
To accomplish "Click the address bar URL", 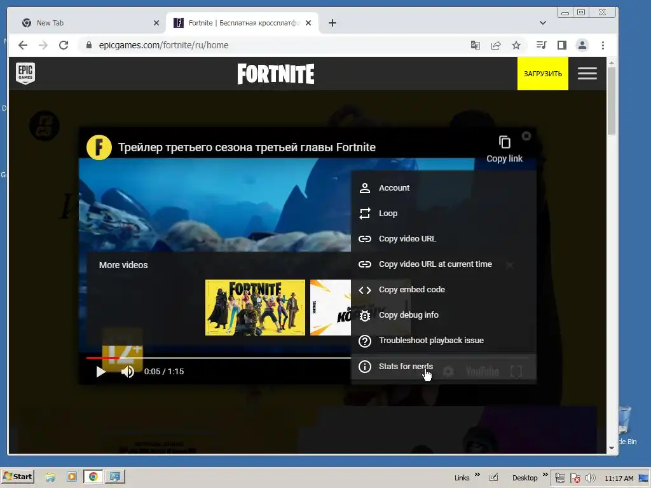I will pos(163,45).
